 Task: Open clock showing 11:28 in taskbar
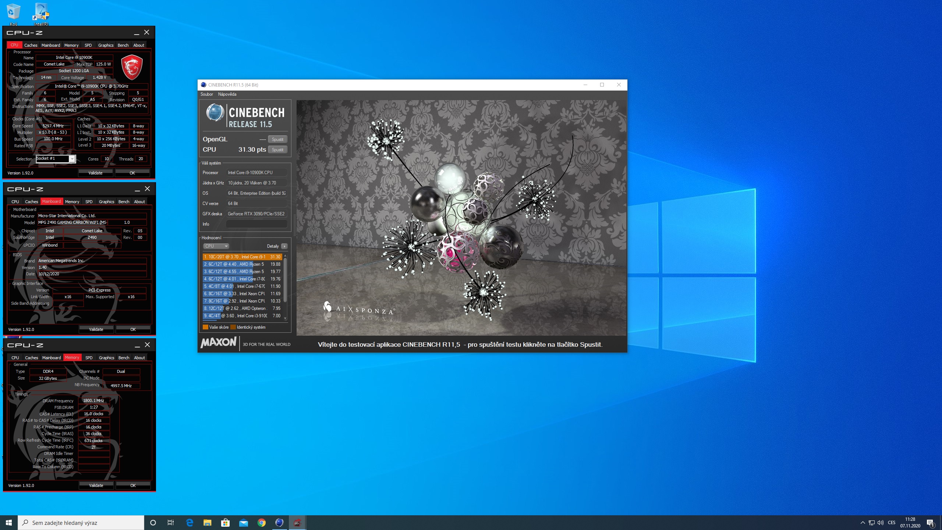910,522
